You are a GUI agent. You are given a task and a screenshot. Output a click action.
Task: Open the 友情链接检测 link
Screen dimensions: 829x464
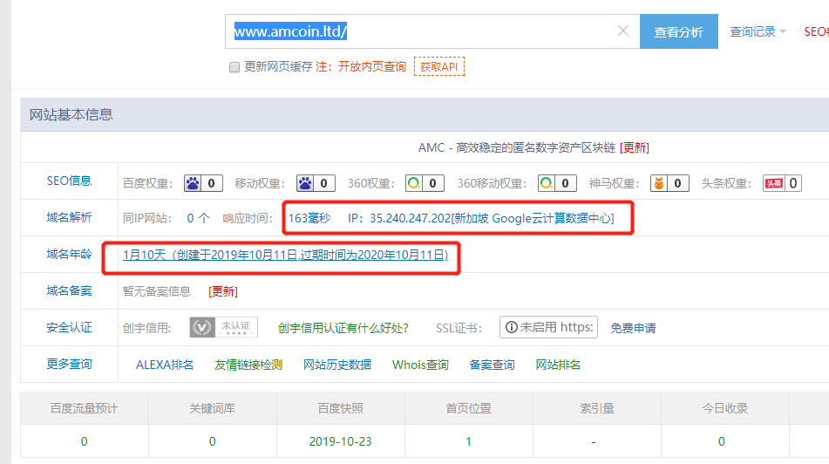(x=248, y=365)
